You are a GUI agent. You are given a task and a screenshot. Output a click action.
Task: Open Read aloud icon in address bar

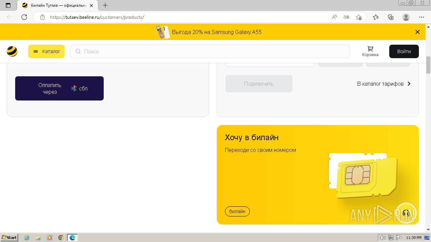coord(334,17)
